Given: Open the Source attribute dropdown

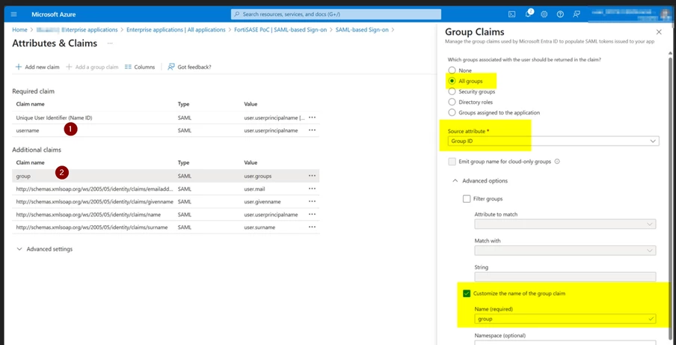Looking at the screenshot, I should pyautogui.click(x=553, y=141).
